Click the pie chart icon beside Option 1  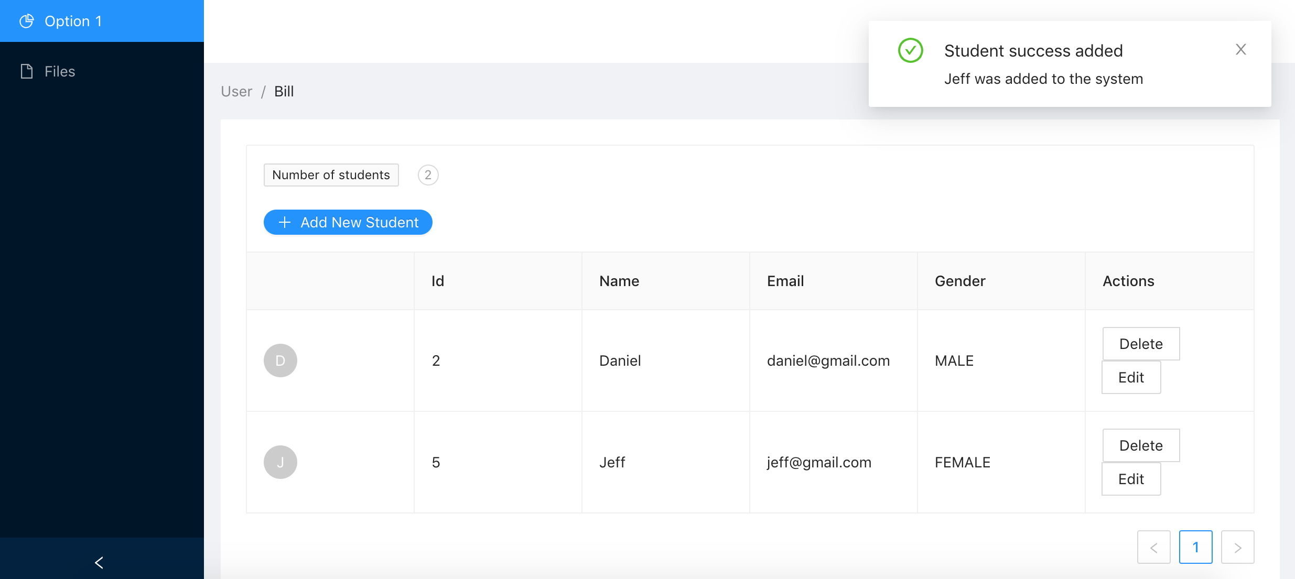27,21
